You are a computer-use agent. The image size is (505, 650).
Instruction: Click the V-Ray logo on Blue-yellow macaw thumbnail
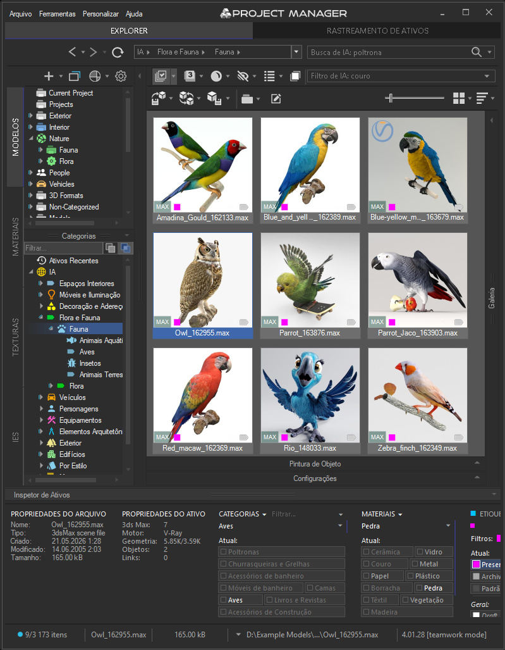click(x=382, y=131)
